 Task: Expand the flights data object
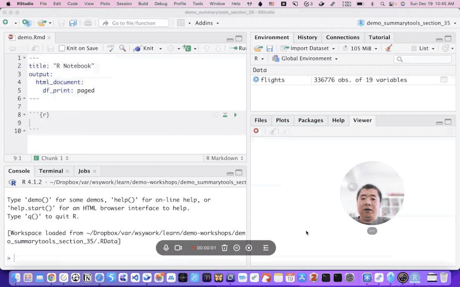point(256,80)
